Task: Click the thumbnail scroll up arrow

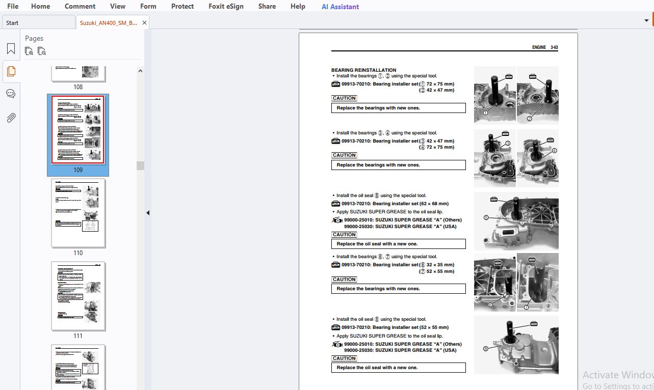Action: click(140, 71)
